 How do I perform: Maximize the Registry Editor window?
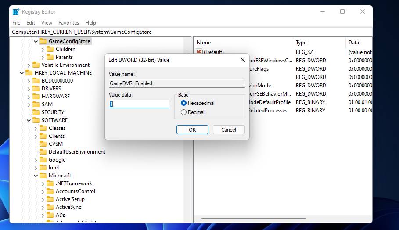click(342, 11)
